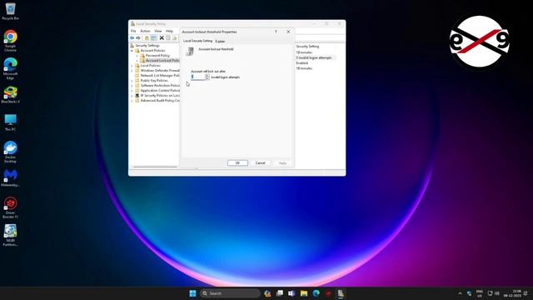Open the Windows Start menu
Image resolution: width=533 pixels, height=300 pixels.
coord(192,293)
